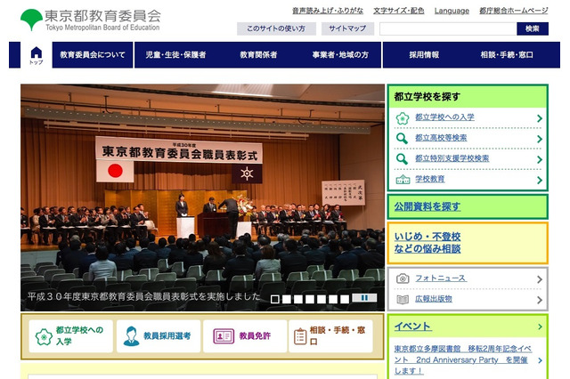Click clipboard icon in 相談・手続・窓口 card
This screenshot has width=570, height=379.
300,336
